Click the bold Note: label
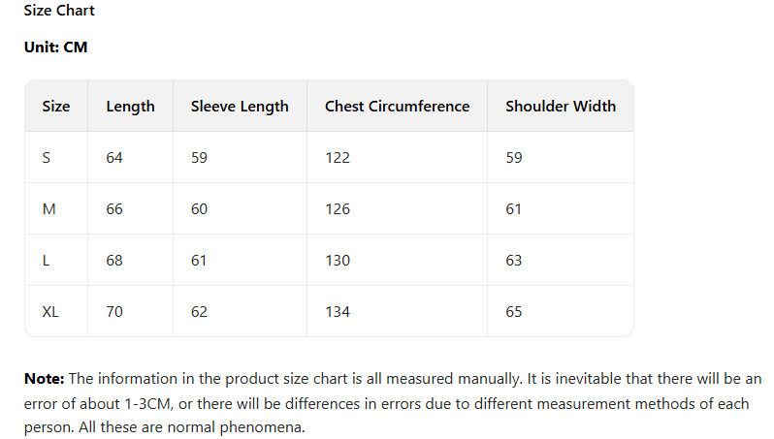 [44, 378]
